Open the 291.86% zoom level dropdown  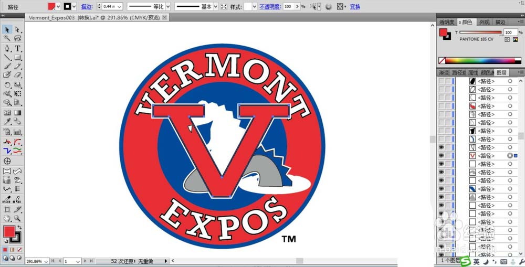coord(46,261)
